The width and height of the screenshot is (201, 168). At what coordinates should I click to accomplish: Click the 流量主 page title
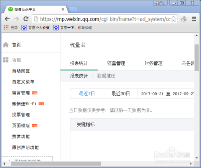click(x=78, y=45)
